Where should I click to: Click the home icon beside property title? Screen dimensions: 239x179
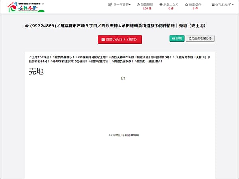pyautogui.click(x=27, y=26)
